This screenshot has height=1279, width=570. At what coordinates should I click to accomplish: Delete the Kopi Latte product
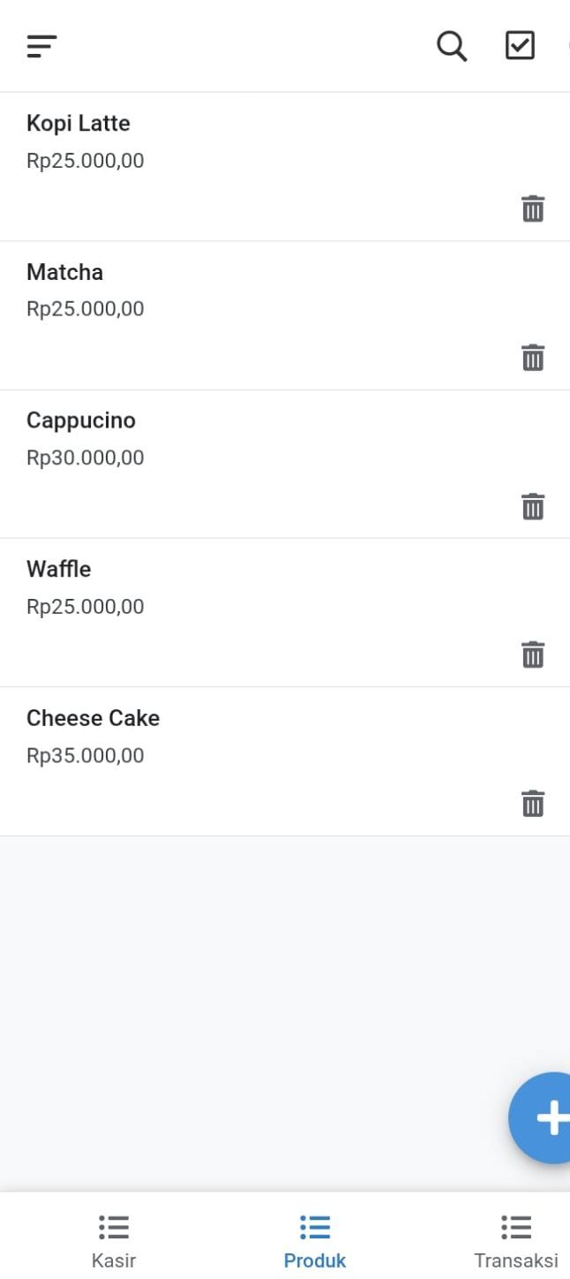(533, 208)
